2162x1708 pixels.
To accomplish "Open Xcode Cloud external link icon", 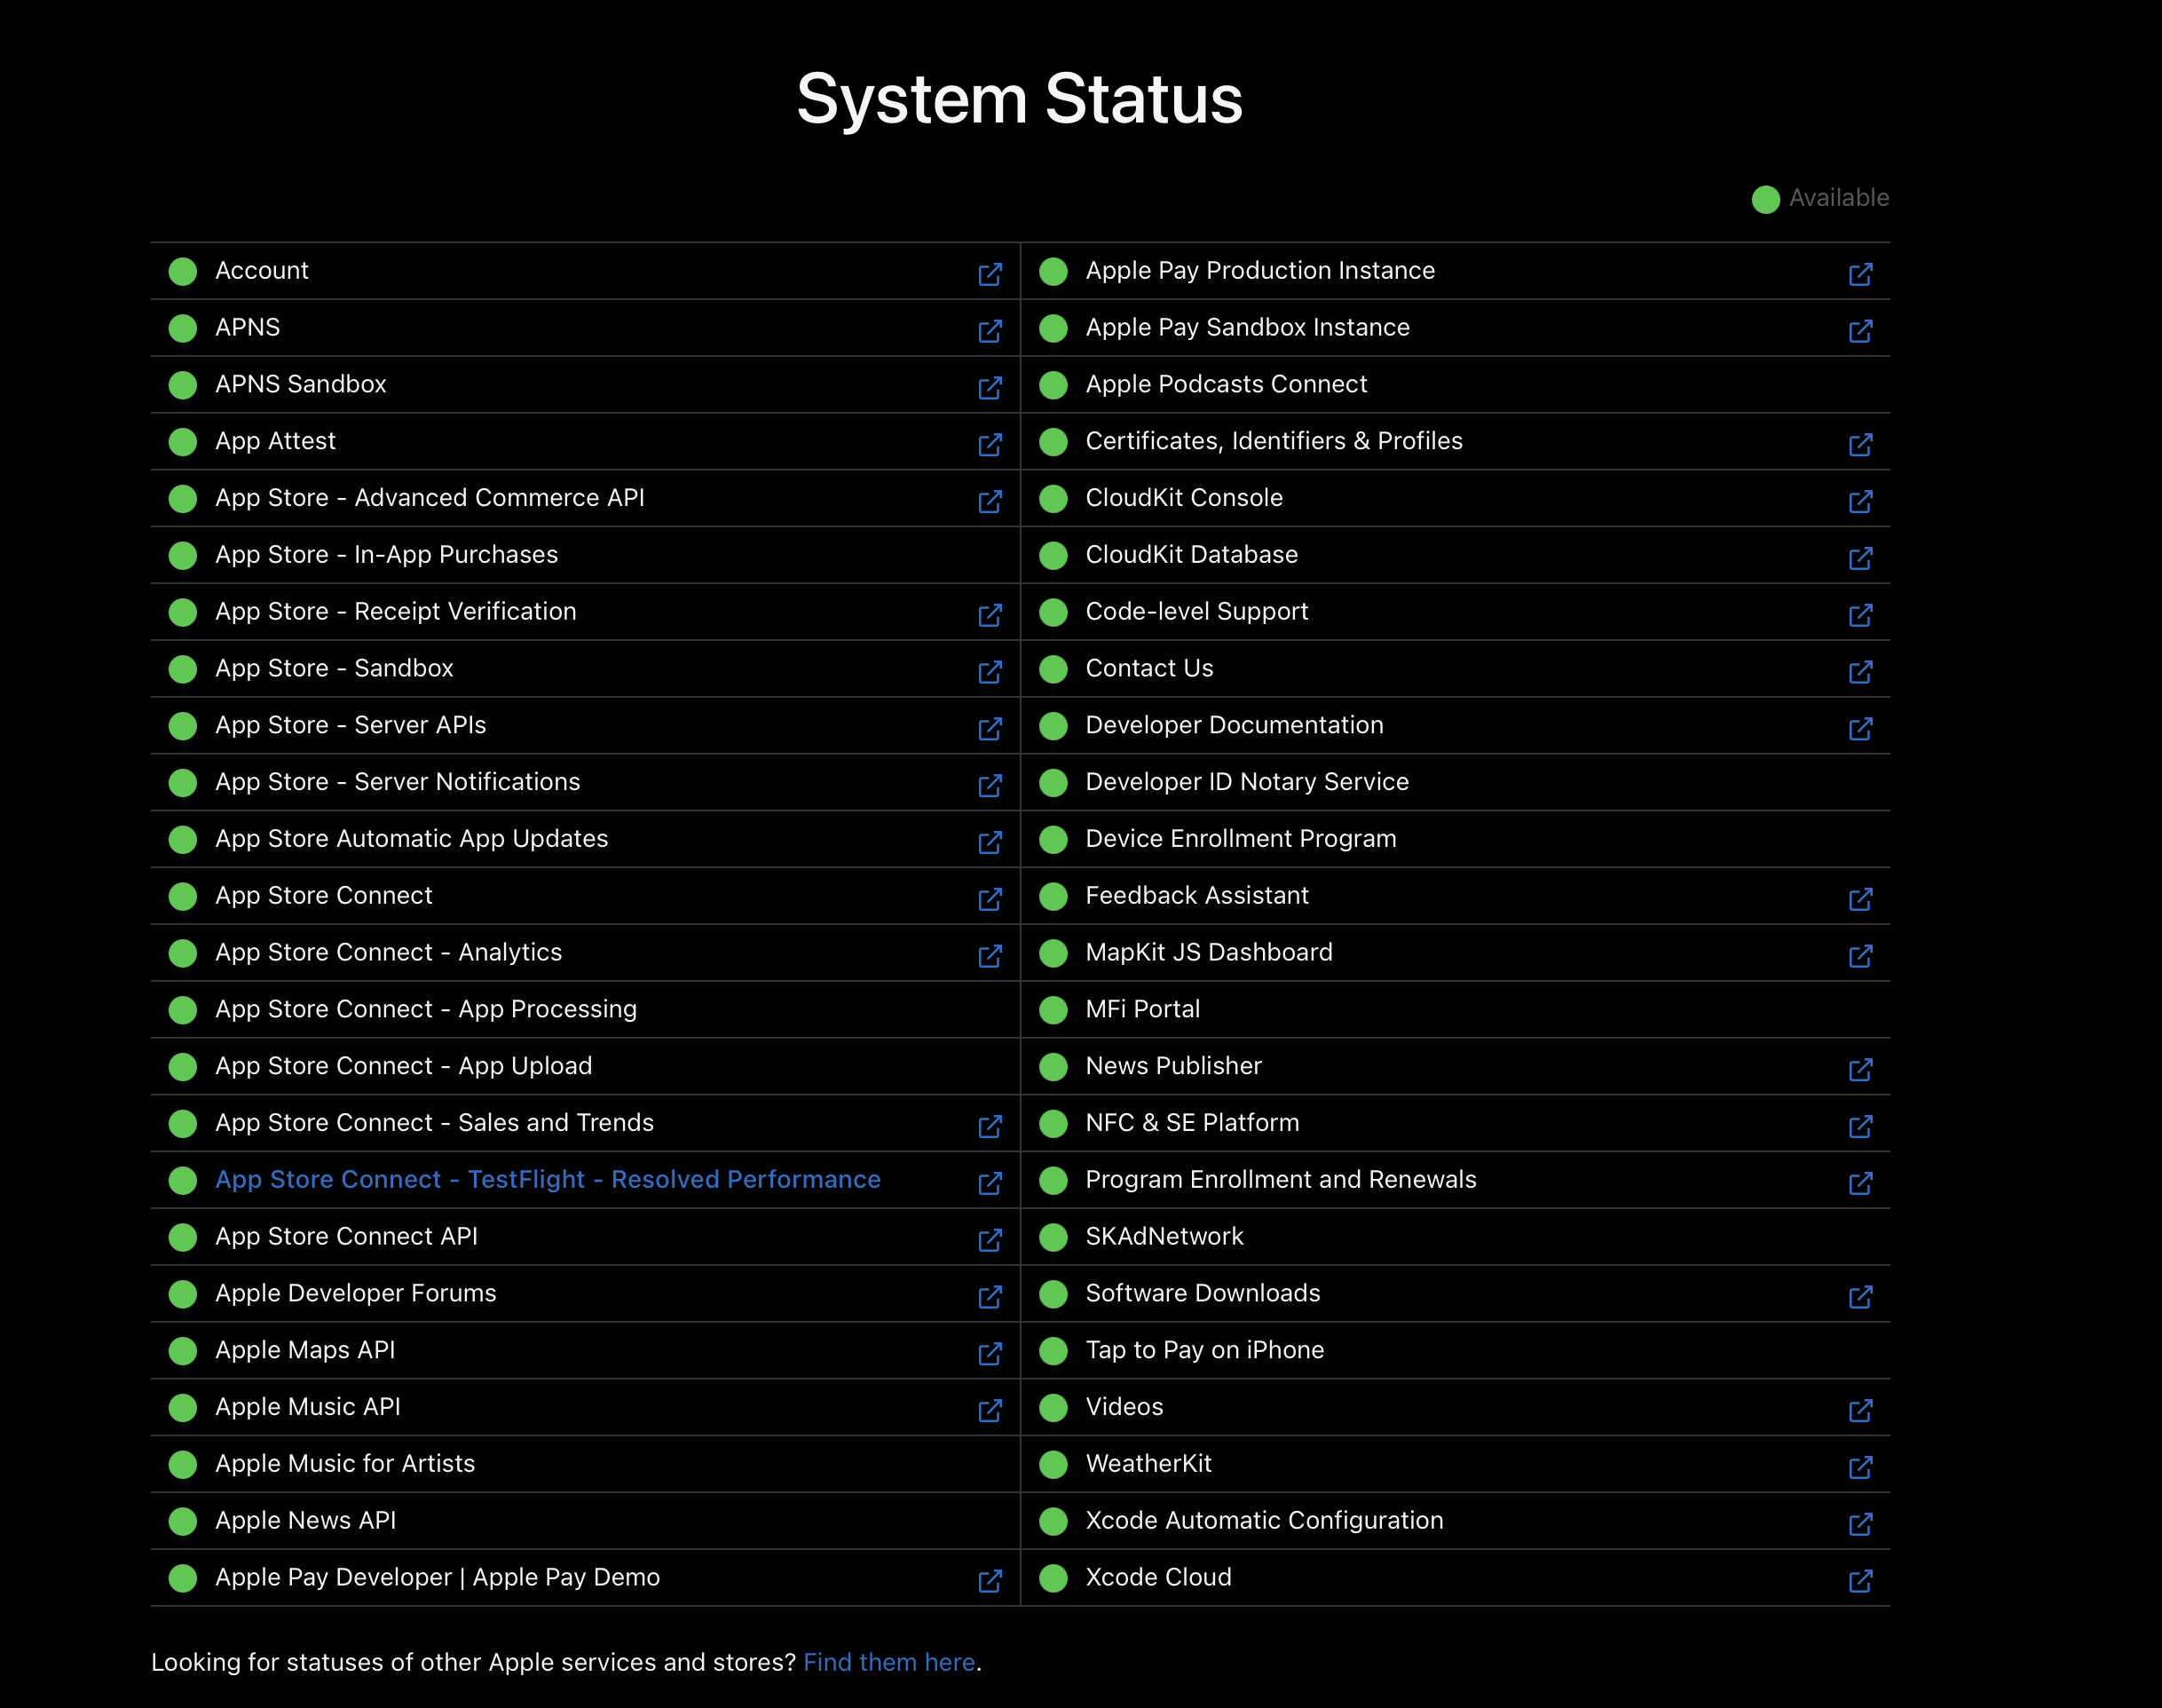I will tap(1860, 1581).
